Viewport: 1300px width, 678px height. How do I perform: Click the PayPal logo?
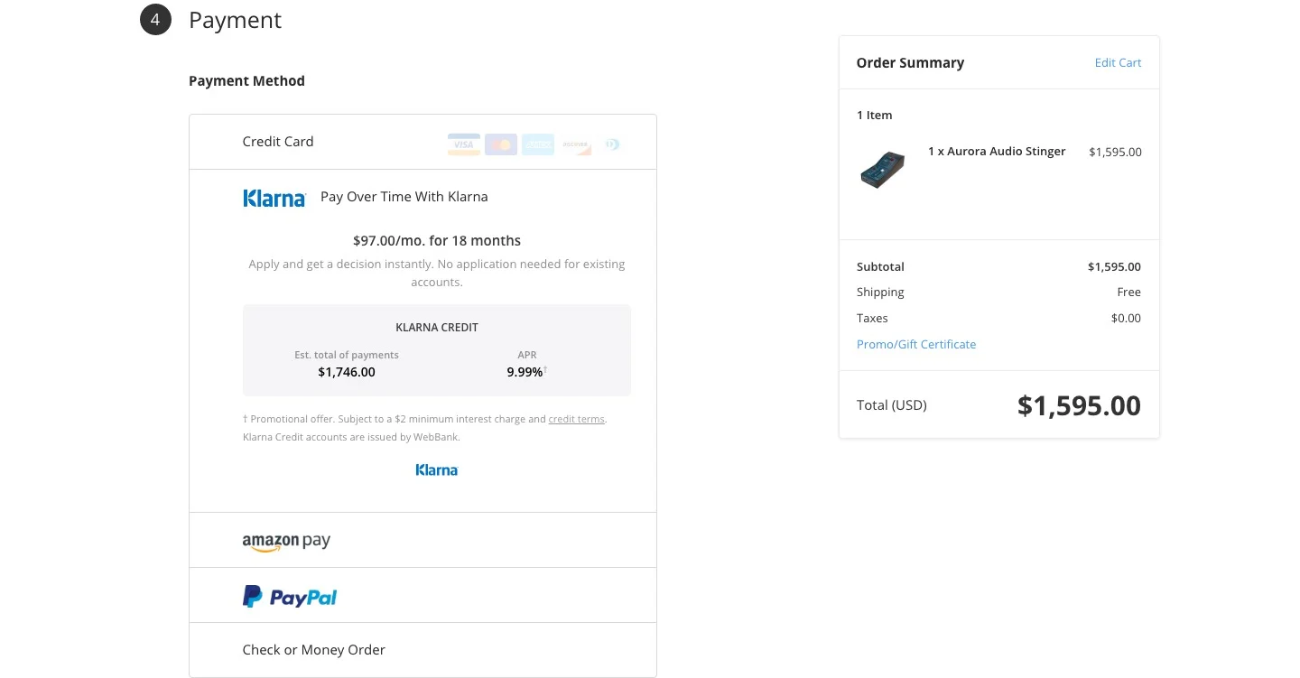289,596
